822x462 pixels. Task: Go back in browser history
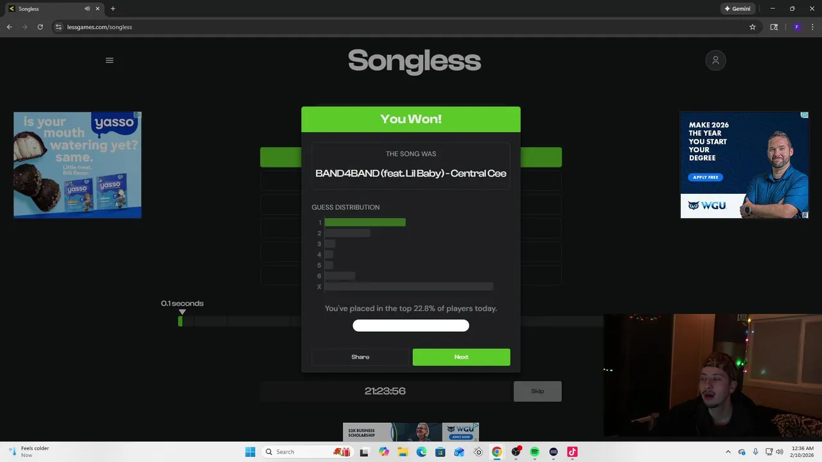9,27
